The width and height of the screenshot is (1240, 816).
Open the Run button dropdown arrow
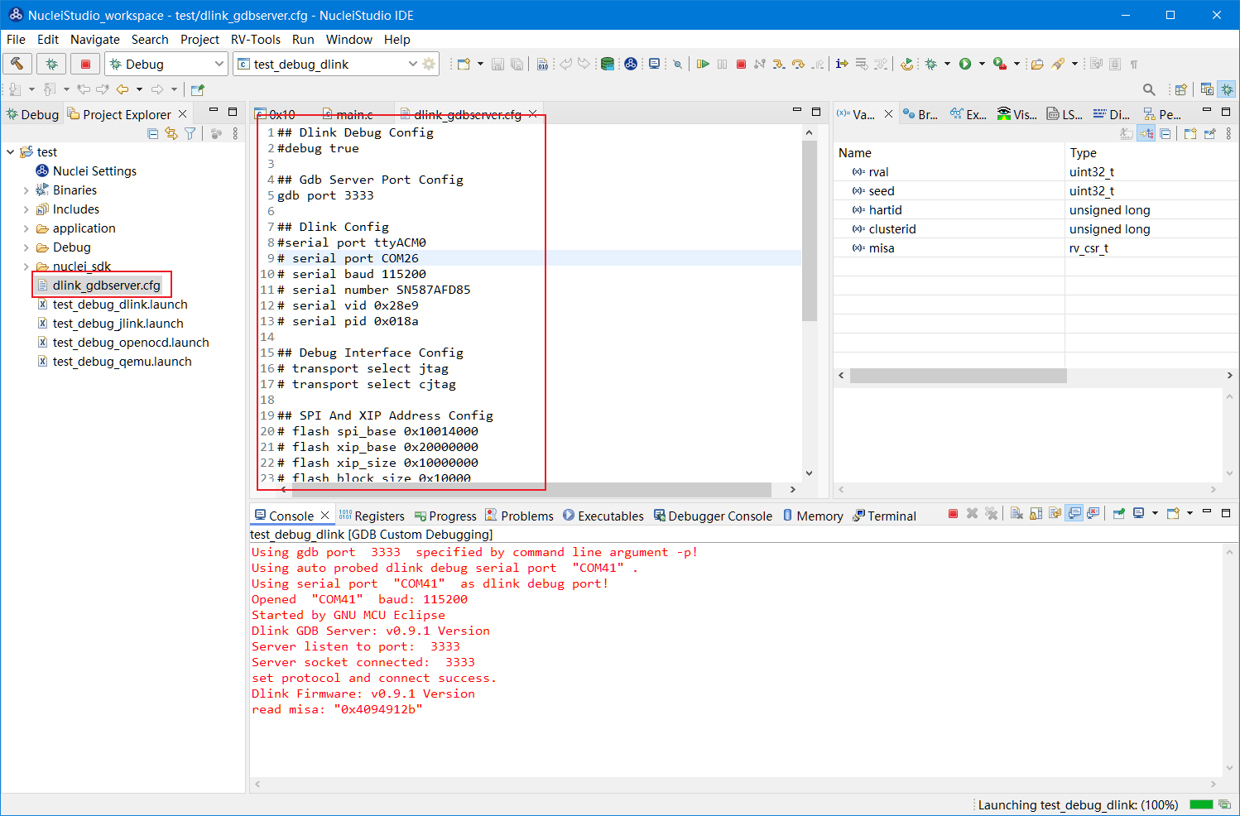pos(982,64)
